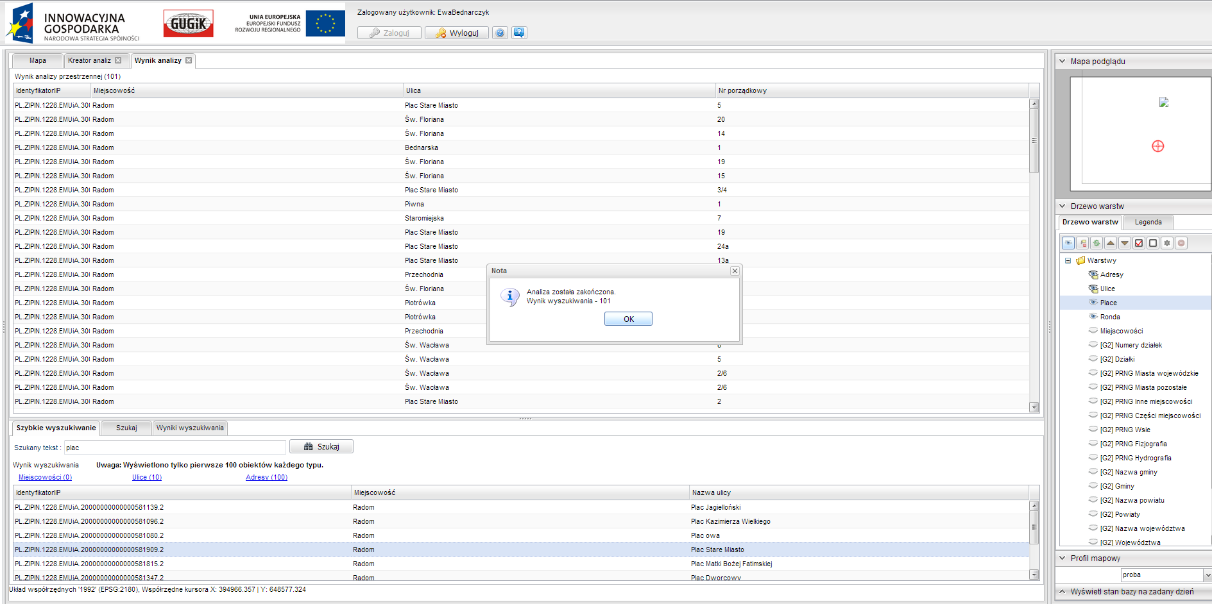The image size is (1212, 604).
Task: Click the greyed Zaloguj login button
Action: click(389, 33)
